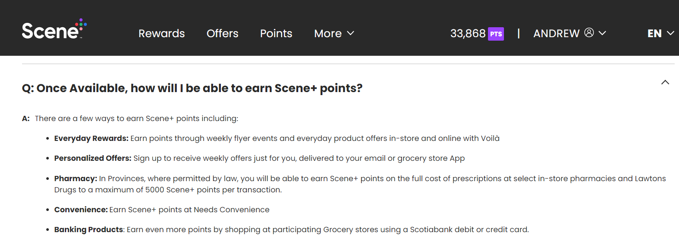This screenshot has height=249, width=679.
Task: Collapse the earn Scene+ points FAQ answer
Action: coord(665,82)
